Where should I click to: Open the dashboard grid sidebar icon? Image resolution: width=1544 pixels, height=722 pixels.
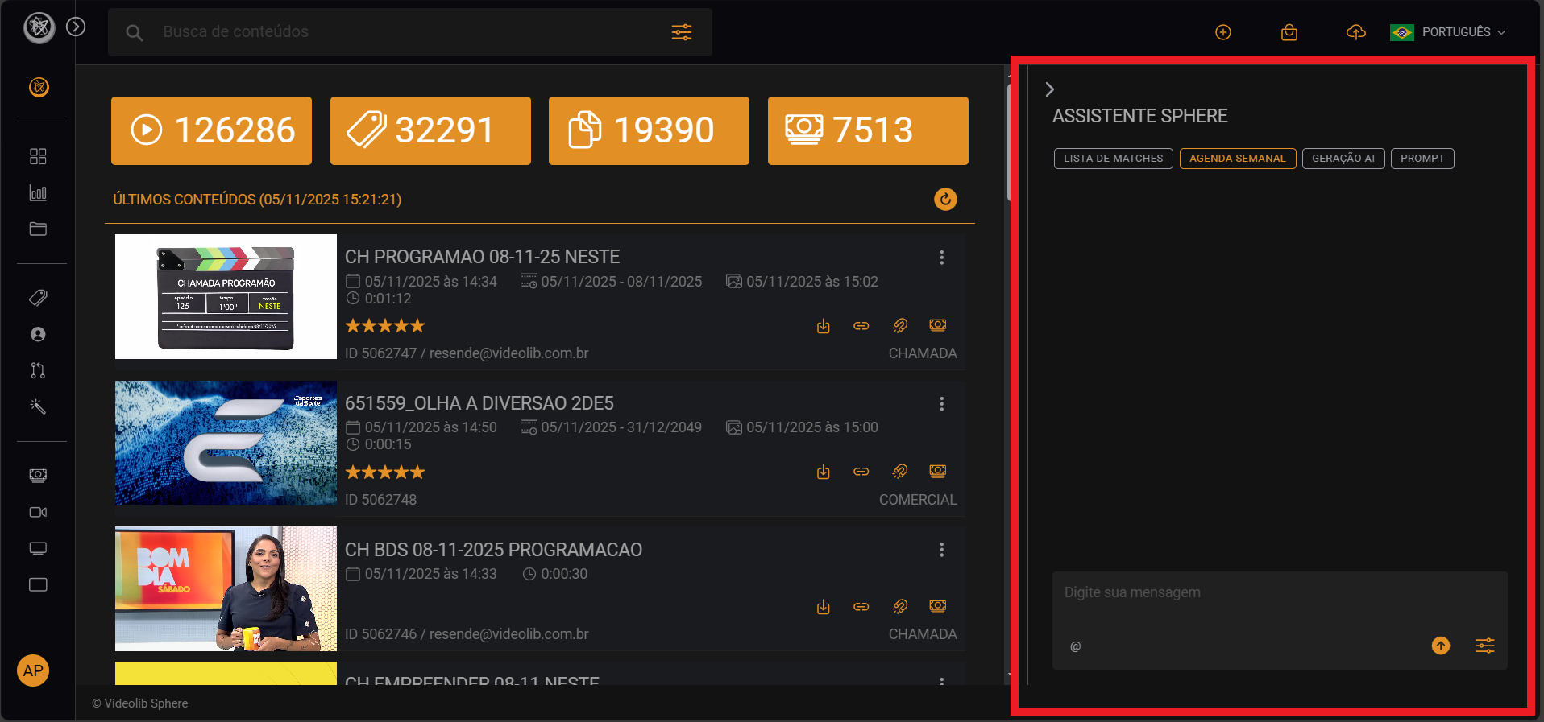tap(38, 156)
